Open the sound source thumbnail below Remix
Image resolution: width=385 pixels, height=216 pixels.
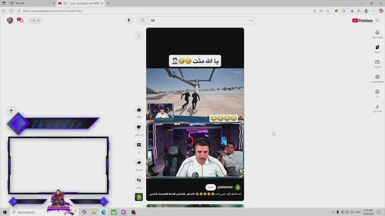pyautogui.click(x=139, y=197)
